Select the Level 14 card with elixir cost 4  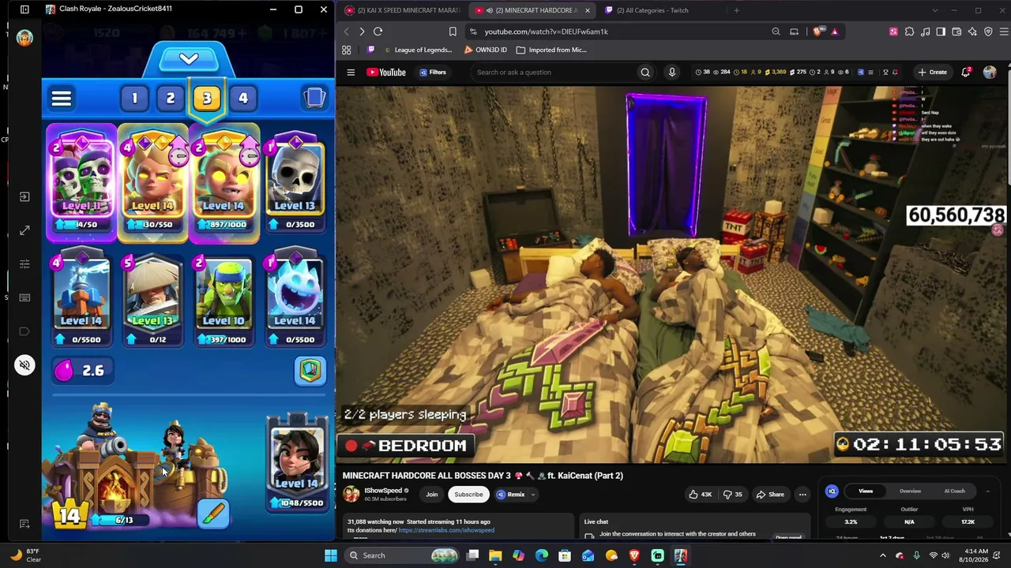pos(81,301)
